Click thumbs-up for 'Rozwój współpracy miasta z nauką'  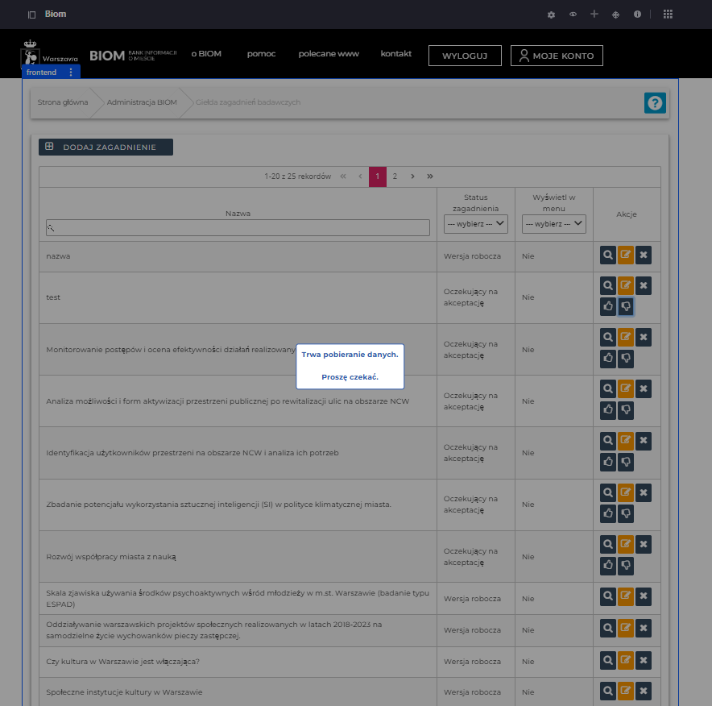(608, 565)
